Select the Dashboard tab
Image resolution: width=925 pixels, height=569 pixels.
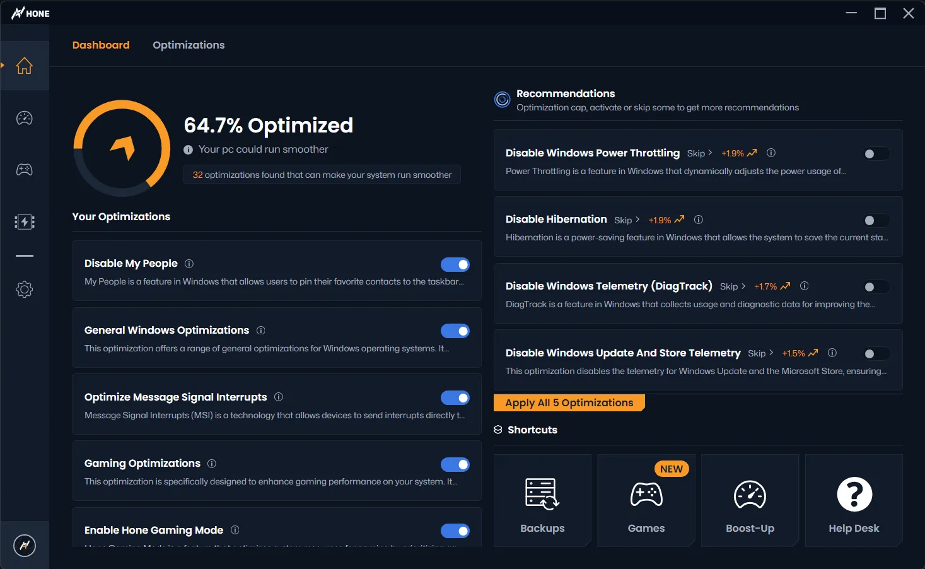[101, 45]
